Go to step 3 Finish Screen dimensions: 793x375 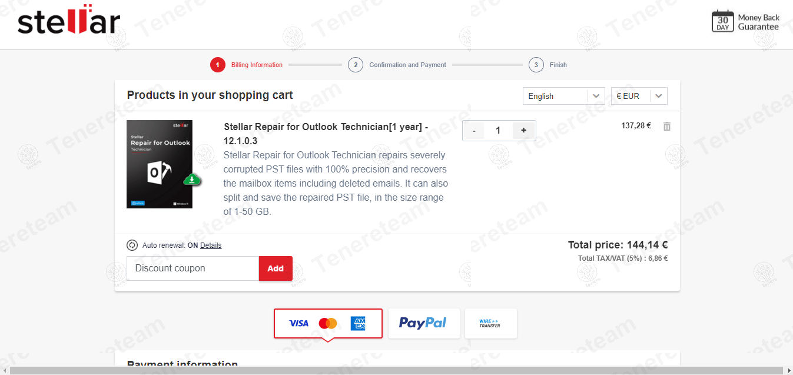tap(548, 65)
